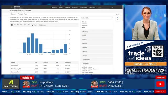Screen dimensions: 168x95
Task: Click the Trading Economics logo
Action: [x=19, y=7]
